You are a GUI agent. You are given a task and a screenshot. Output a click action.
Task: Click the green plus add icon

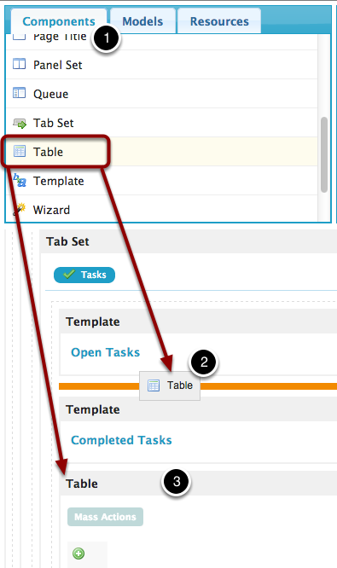click(x=78, y=554)
